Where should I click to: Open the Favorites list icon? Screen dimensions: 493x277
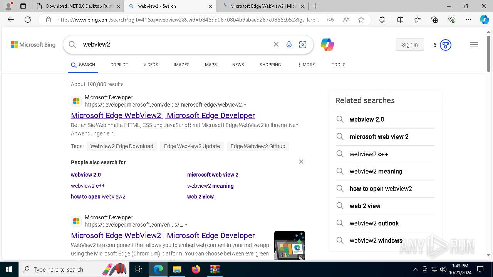pyautogui.click(x=418, y=20)
